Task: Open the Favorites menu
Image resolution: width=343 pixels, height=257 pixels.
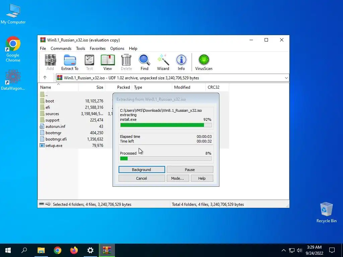Action: click(x=97, y=49)
